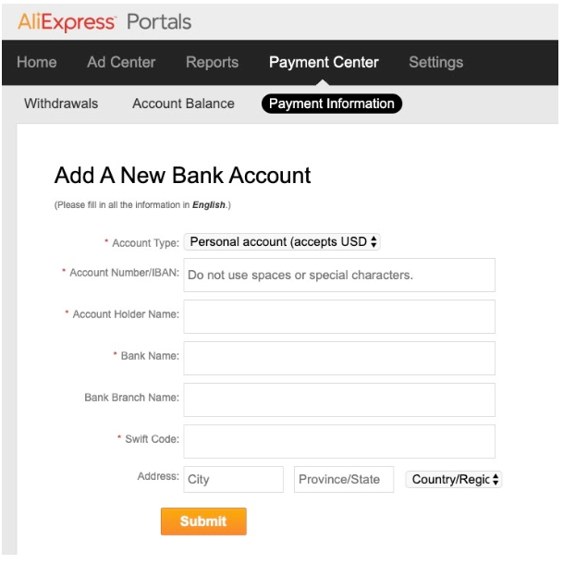Click the Account Type dropdown arrows
This screenshot has height=564, width=563.
[x=373, y=241]
